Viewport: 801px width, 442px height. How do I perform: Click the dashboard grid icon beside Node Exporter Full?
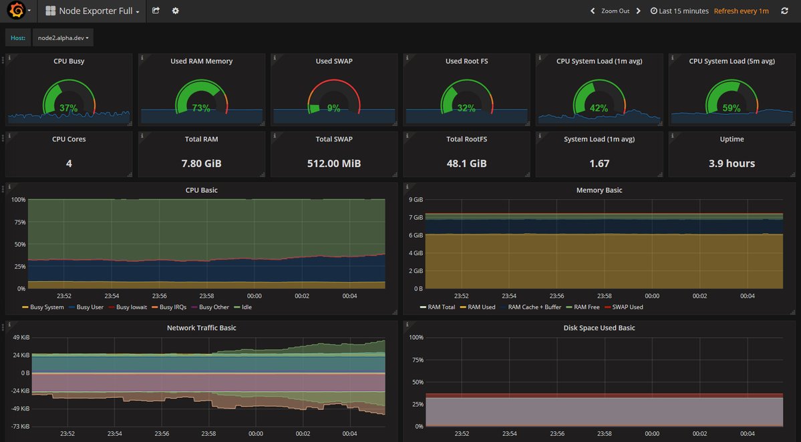[x=50, y=11]
